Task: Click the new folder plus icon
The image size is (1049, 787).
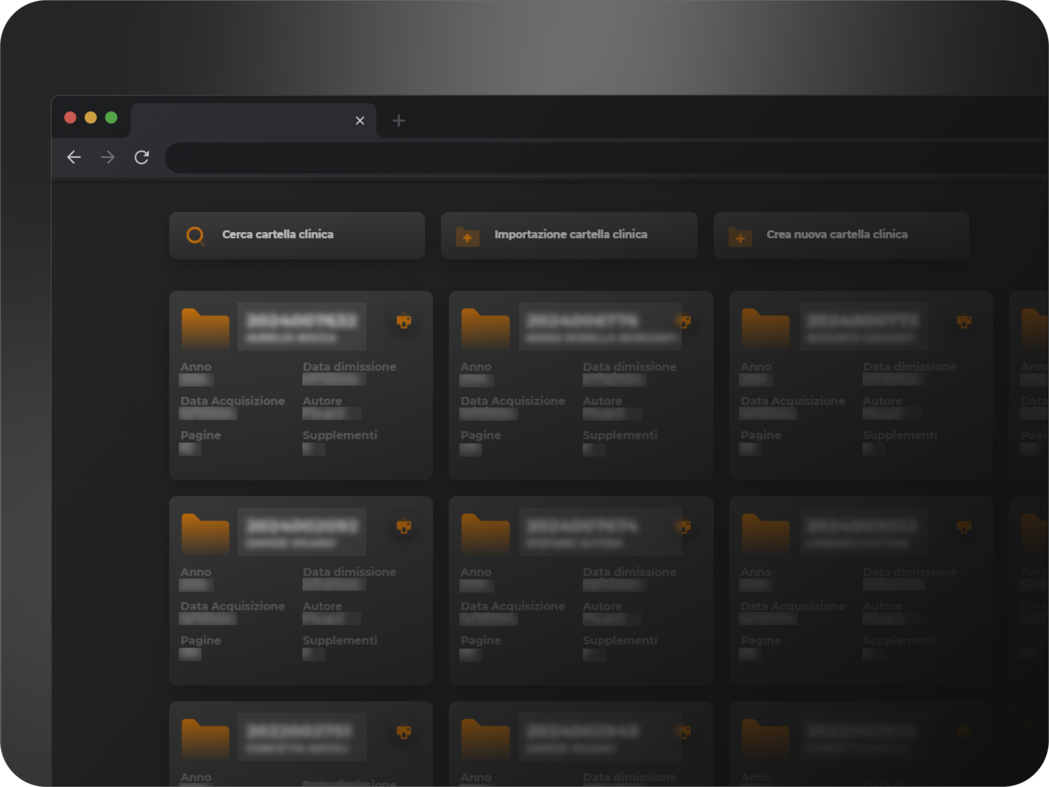Action: click(x=740, y=237)
